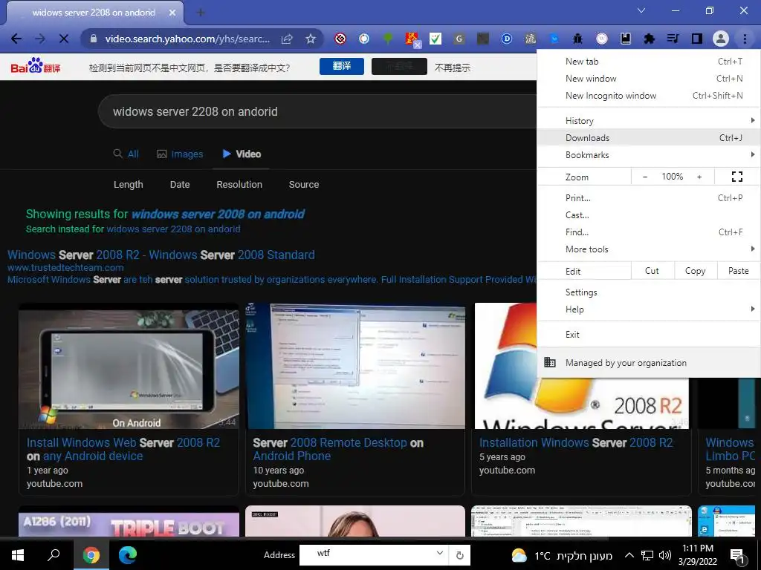Click Chrome icon in the taskbar
The height and width of the screenshot is (570, 761).
tap(91, 555)
